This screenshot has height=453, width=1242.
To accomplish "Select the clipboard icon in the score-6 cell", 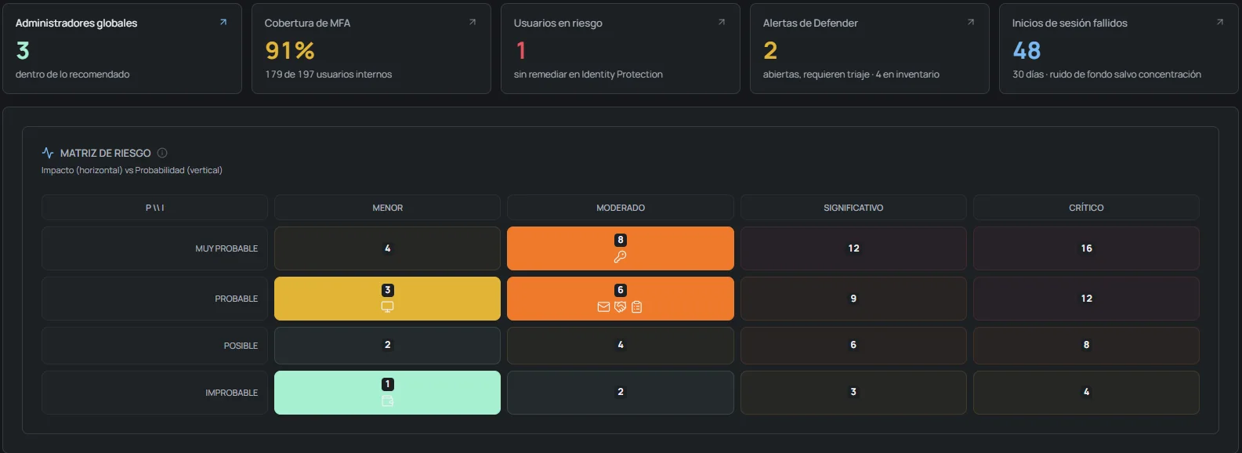I will pos(636,307).
